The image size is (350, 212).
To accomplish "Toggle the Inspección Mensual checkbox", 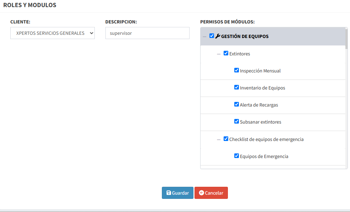I will point(236,70).
